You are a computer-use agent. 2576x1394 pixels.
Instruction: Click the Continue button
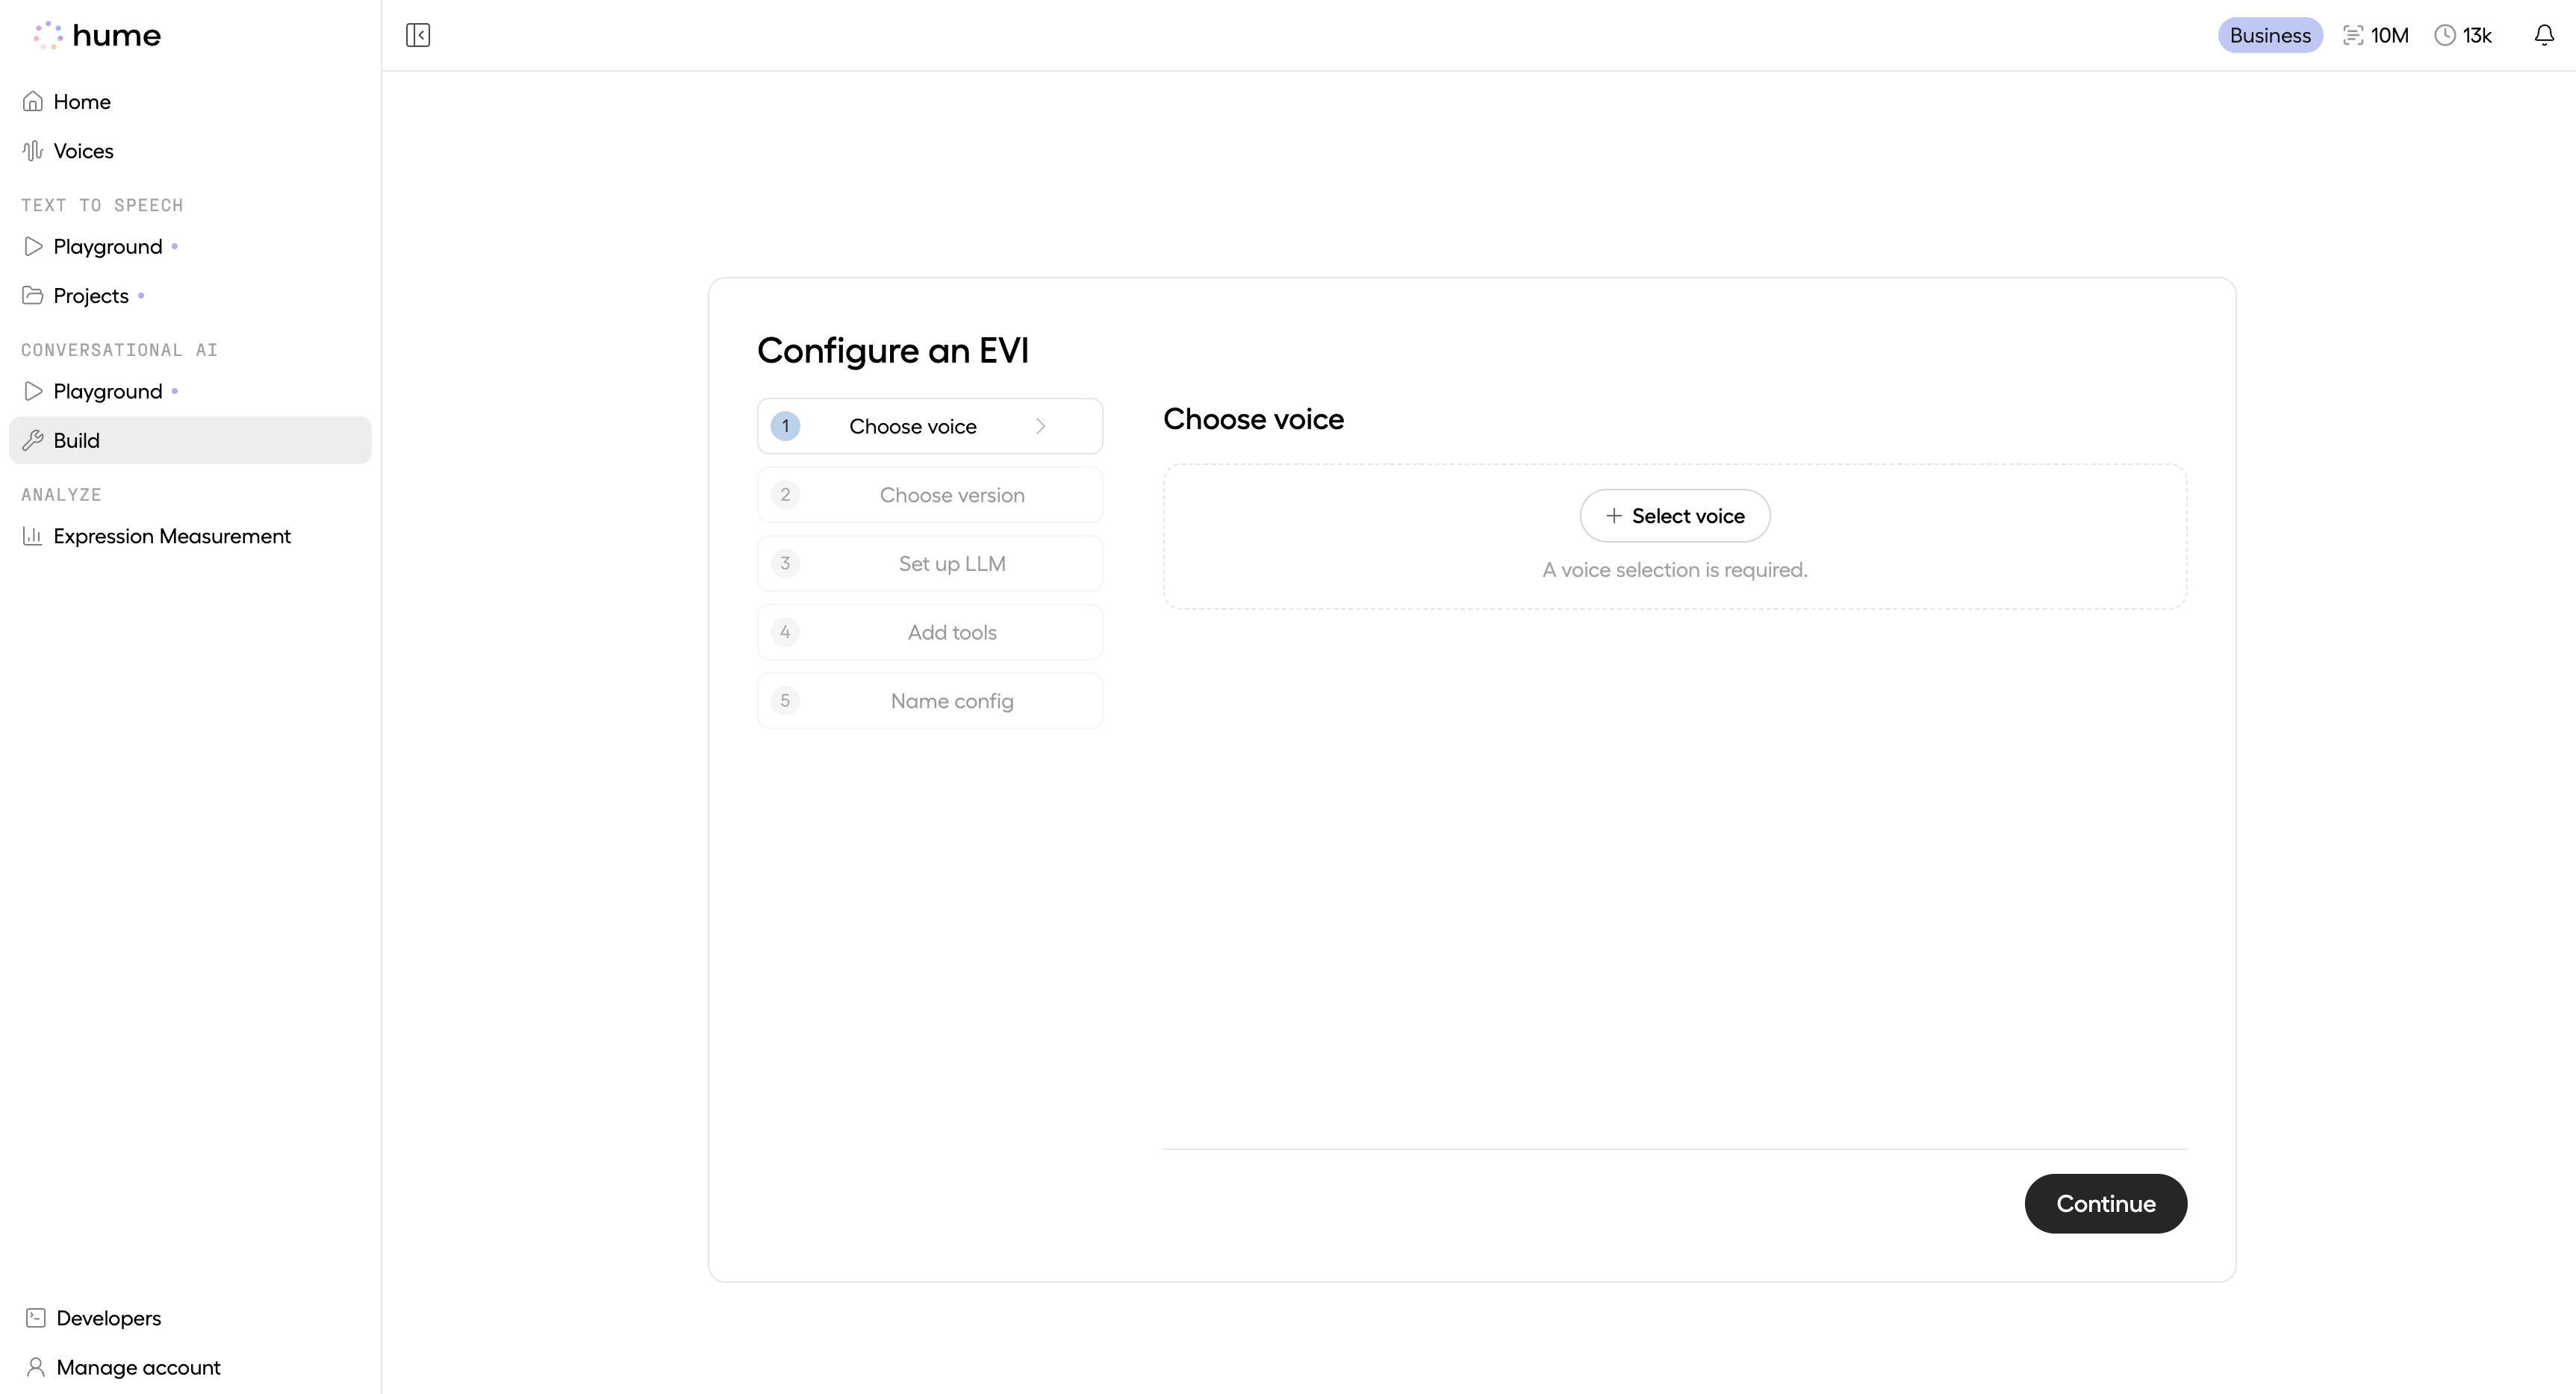(x=2105, y=1203)
